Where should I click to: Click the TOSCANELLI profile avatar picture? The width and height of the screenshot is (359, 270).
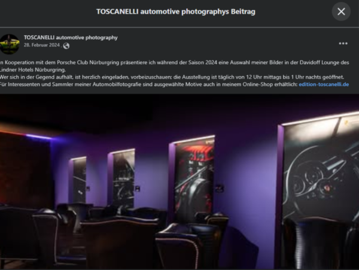tap(9, 44)
